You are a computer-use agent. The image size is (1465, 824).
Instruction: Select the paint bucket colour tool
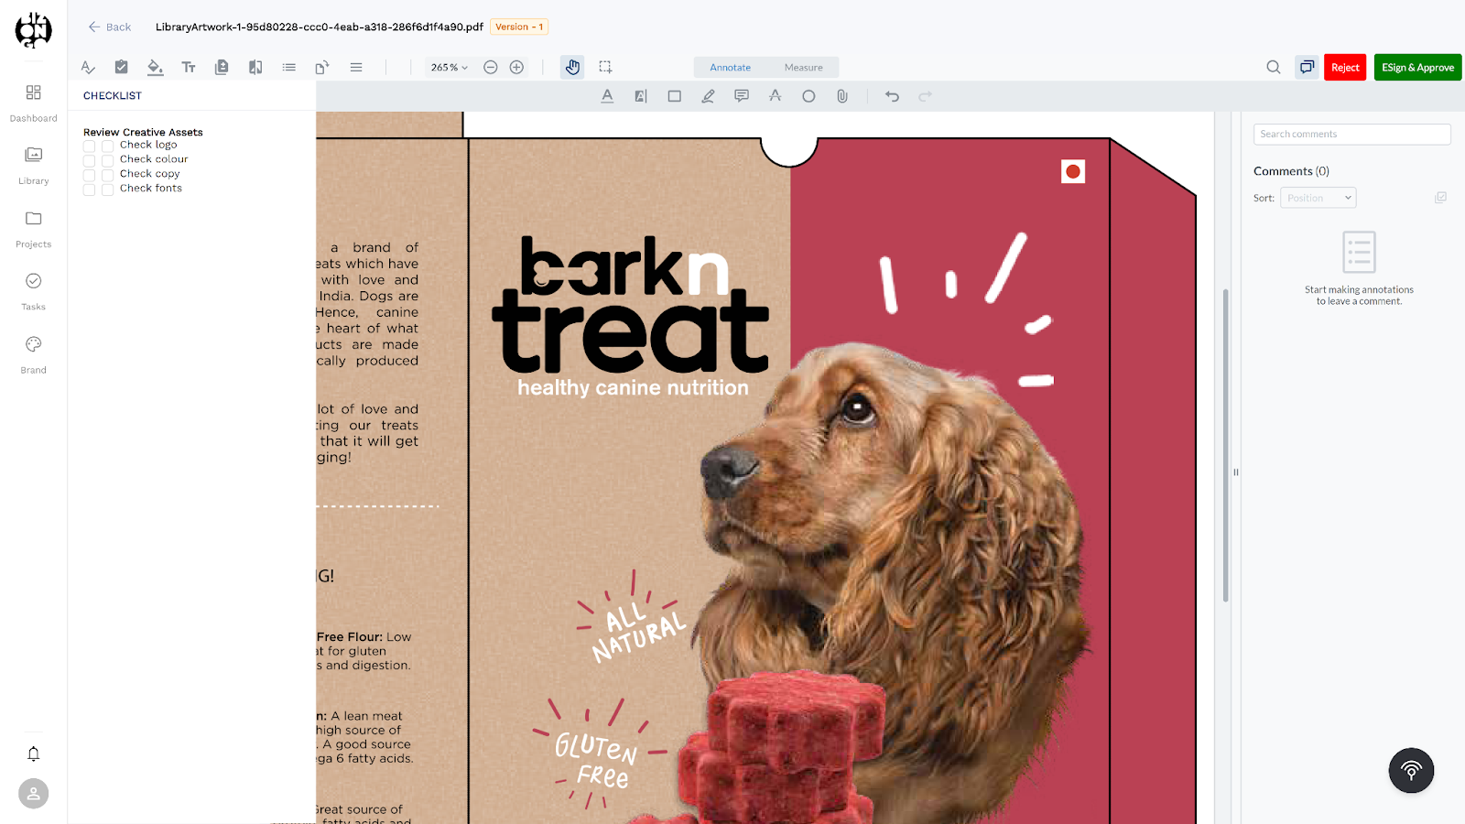point(155,67)
